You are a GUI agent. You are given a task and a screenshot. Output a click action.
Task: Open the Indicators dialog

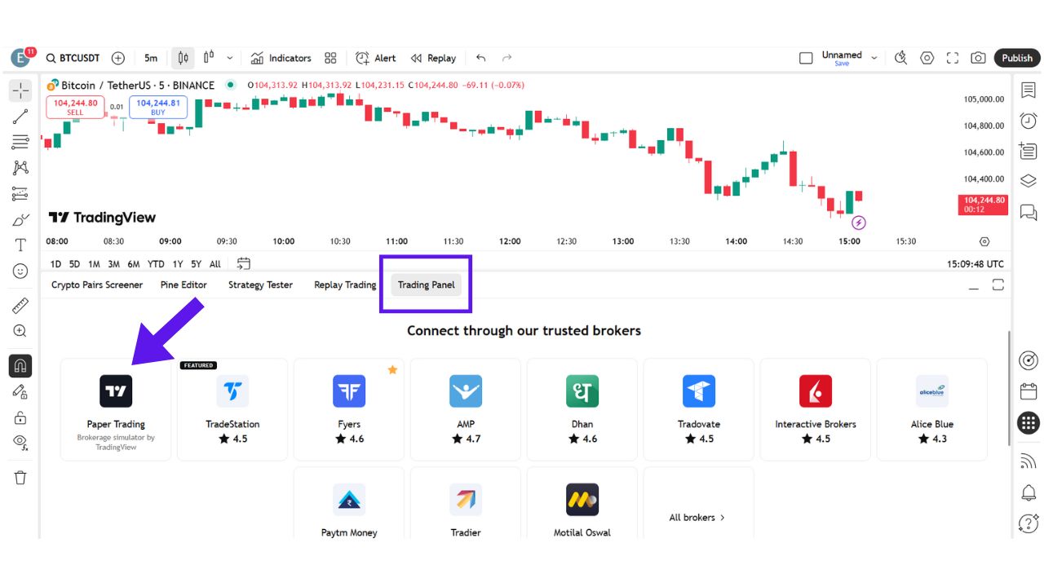[281, 58]
